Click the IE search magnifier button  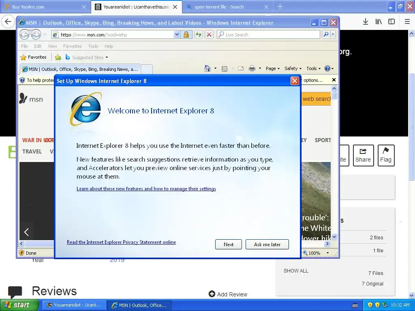326,34
